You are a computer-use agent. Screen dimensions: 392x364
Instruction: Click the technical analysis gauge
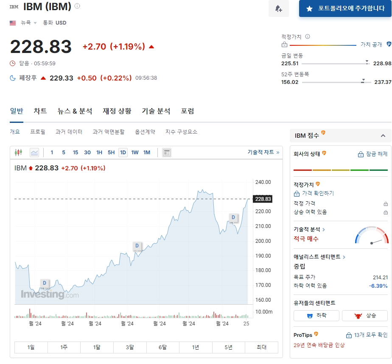[x=372, y=235]
